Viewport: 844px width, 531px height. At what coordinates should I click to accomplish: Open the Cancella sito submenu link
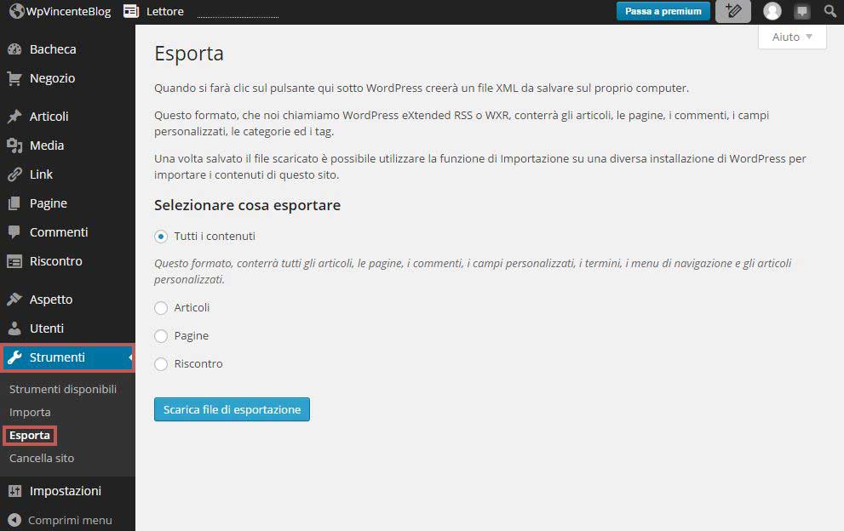point(42,459)
